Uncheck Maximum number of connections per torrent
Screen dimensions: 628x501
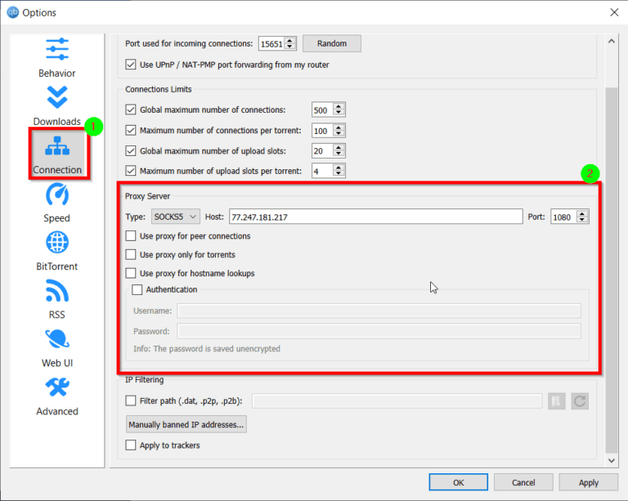[x=131, y=131]
